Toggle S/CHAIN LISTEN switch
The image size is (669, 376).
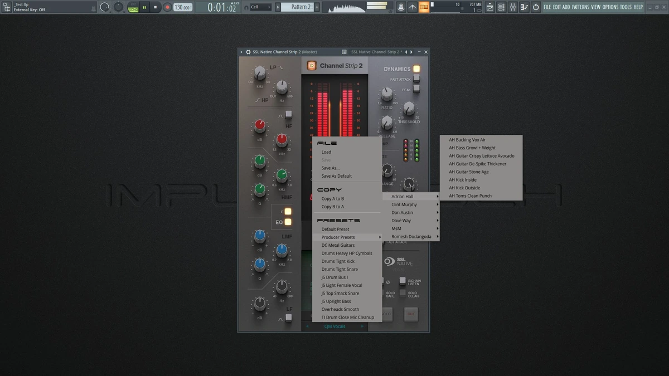[403, 281]
